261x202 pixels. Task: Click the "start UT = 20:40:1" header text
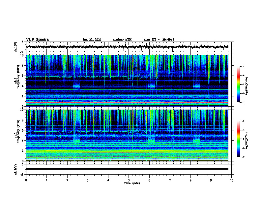(x=159, y=40)
